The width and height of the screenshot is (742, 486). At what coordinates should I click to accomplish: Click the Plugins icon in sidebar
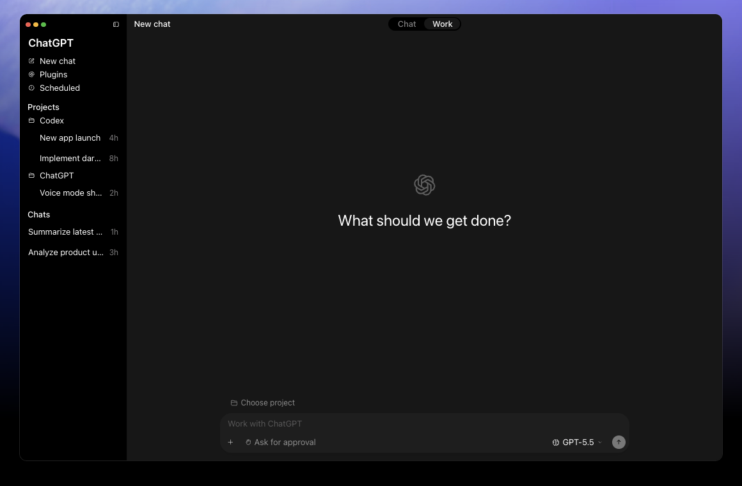31,74
